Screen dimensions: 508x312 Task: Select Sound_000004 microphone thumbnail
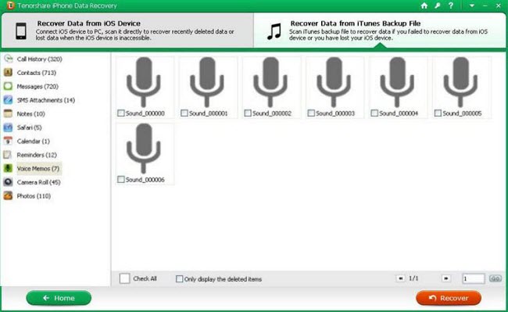pyautogui.click(x=397, y=82)
